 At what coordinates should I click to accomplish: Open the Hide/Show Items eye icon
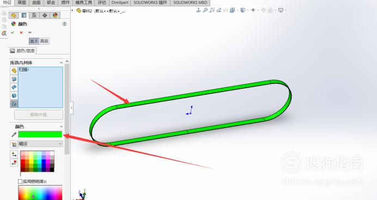[x=253, y=10]
